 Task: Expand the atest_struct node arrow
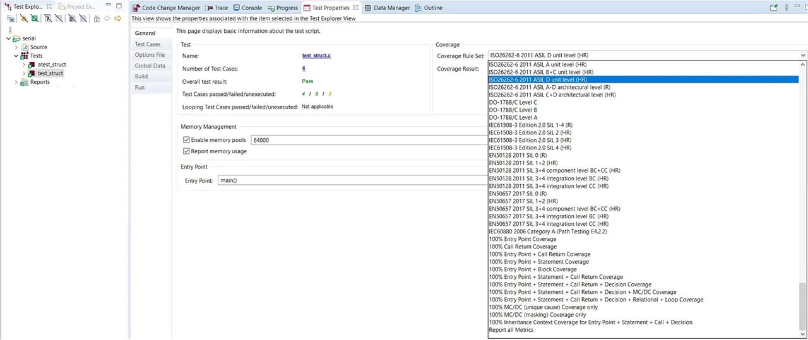pos(24,65)
